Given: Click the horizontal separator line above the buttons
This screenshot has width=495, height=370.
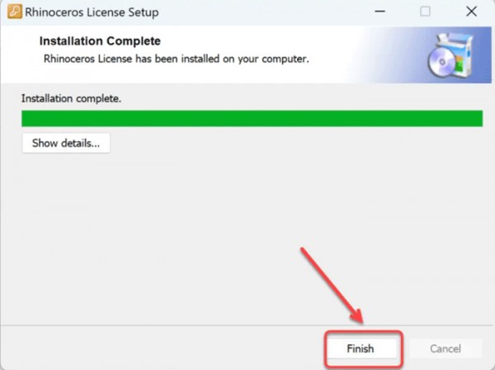Looking at the screenshot, I should 246,326.
